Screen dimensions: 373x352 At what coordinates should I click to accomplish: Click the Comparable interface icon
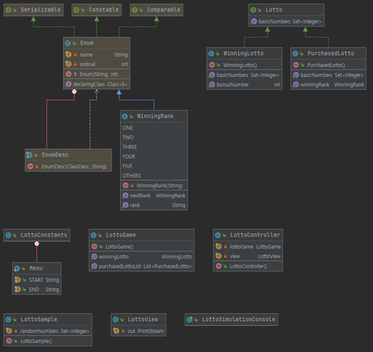tap(135, 10)
